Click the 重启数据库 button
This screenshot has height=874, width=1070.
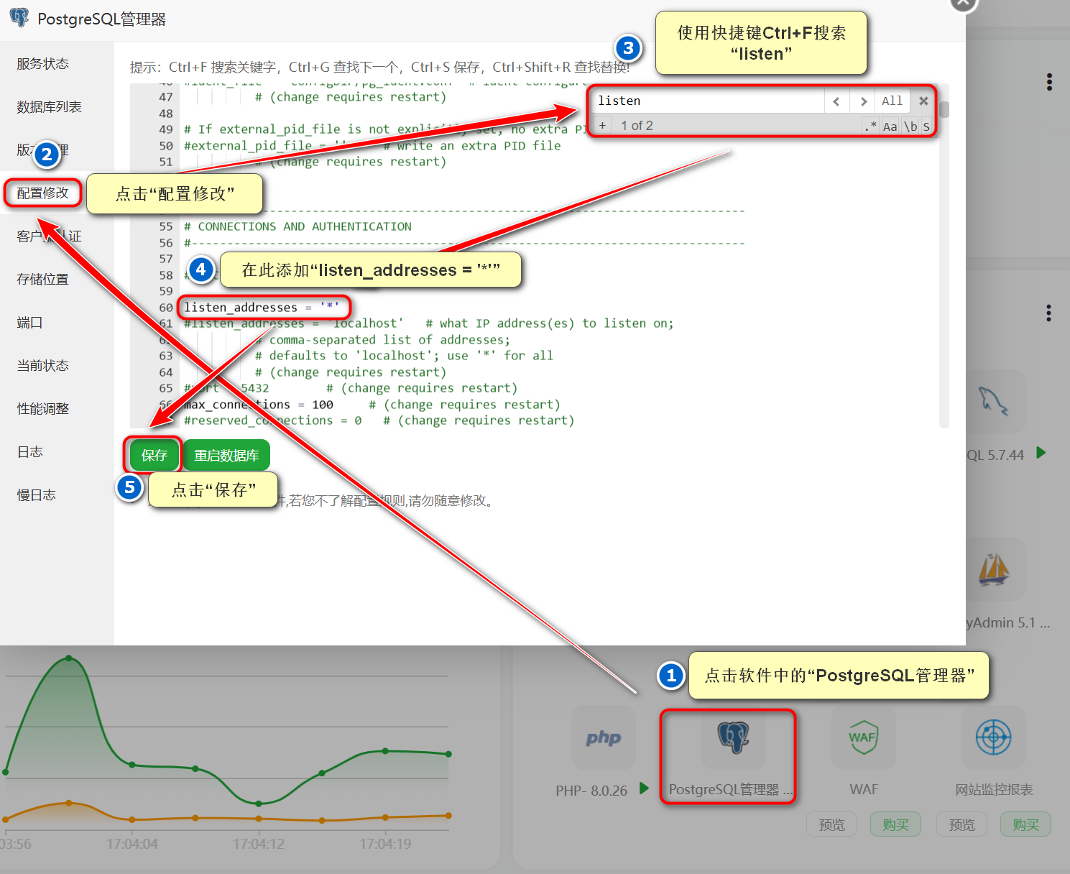[226, 455]
